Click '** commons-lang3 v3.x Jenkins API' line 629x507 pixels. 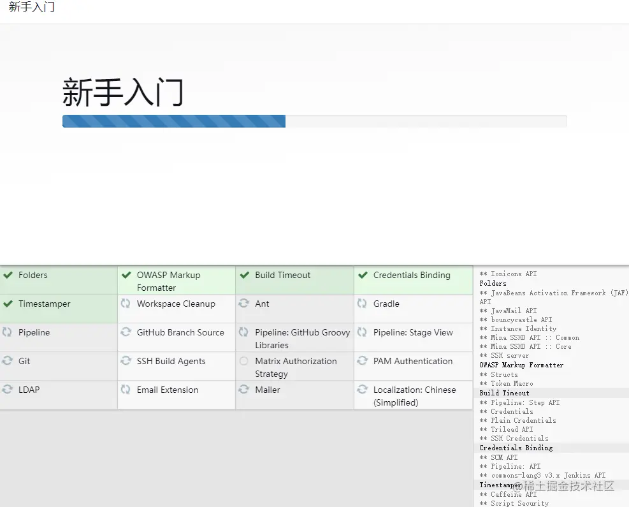[x=542, y=475]
